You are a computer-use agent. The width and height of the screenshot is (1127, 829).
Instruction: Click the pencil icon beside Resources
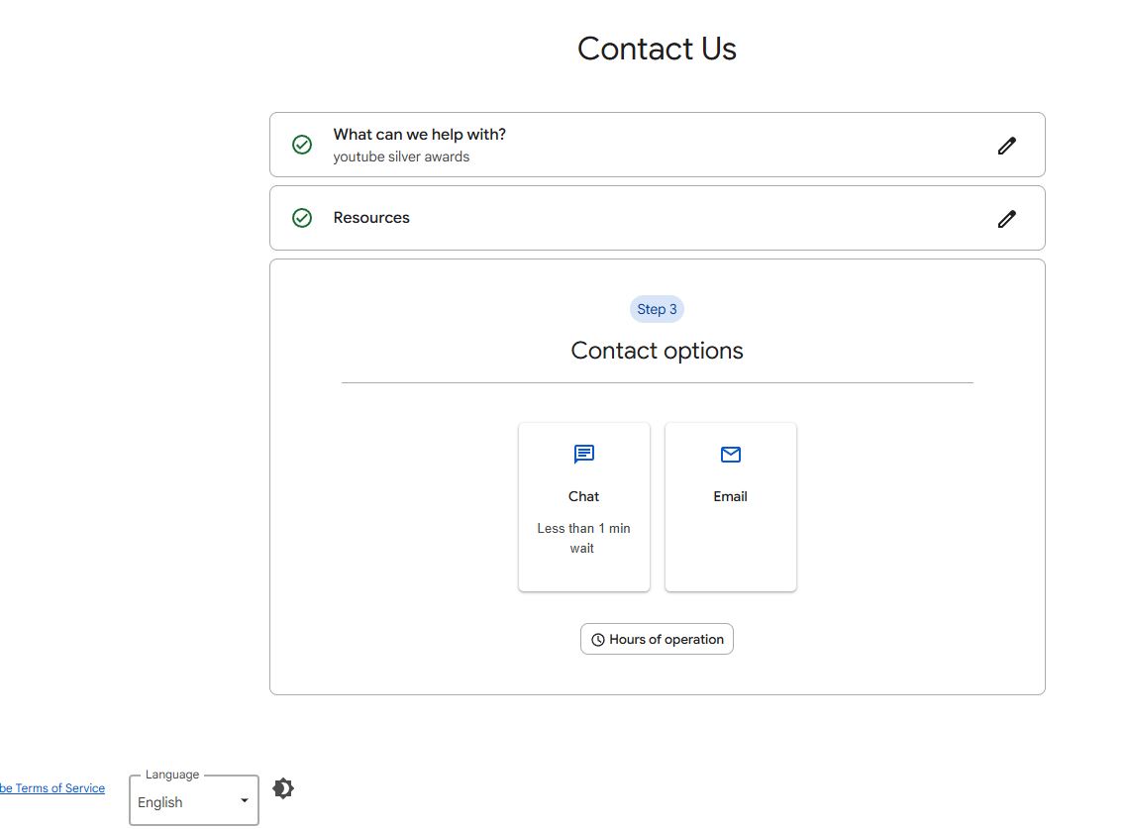1006,219
